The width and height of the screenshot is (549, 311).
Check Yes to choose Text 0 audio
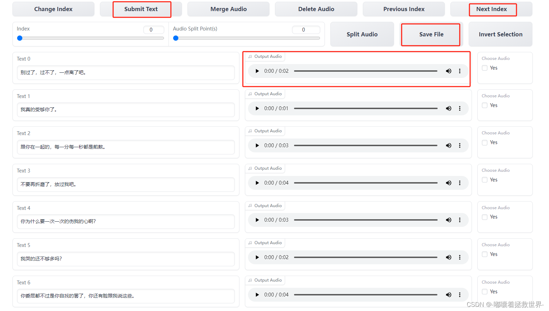click(x=485, y=68)
